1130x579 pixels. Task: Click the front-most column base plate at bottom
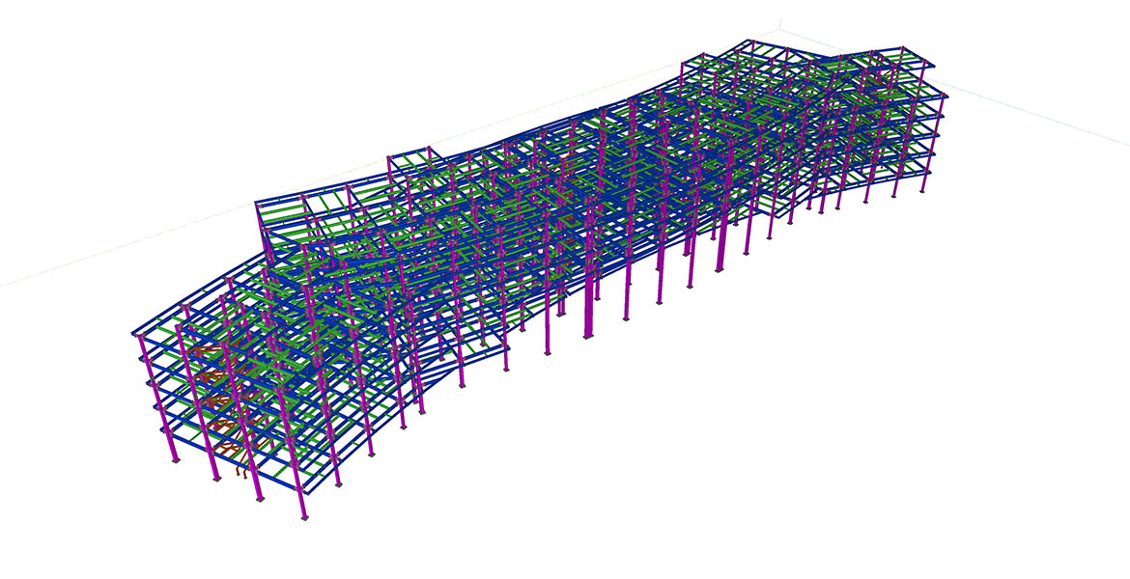click(305, 517)
